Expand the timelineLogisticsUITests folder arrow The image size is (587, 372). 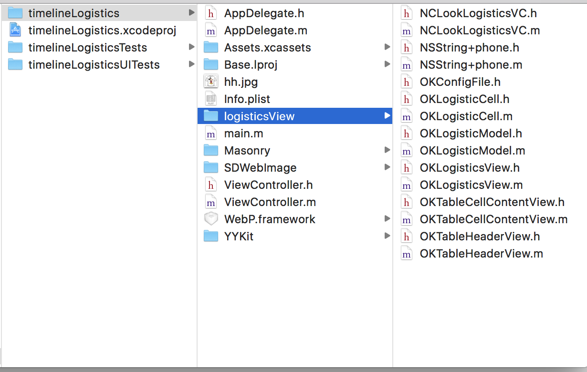point(191,64)
